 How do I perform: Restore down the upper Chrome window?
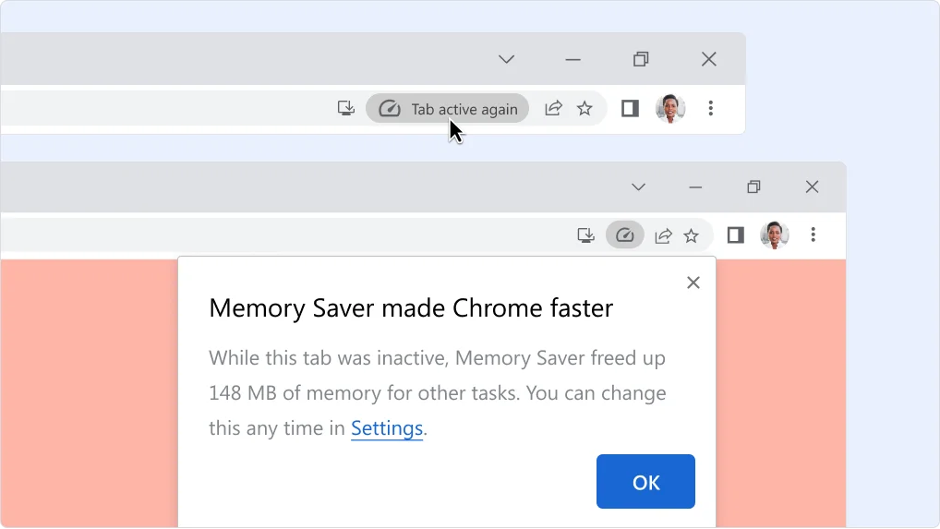pyautogui.click(x=641, y=59)
